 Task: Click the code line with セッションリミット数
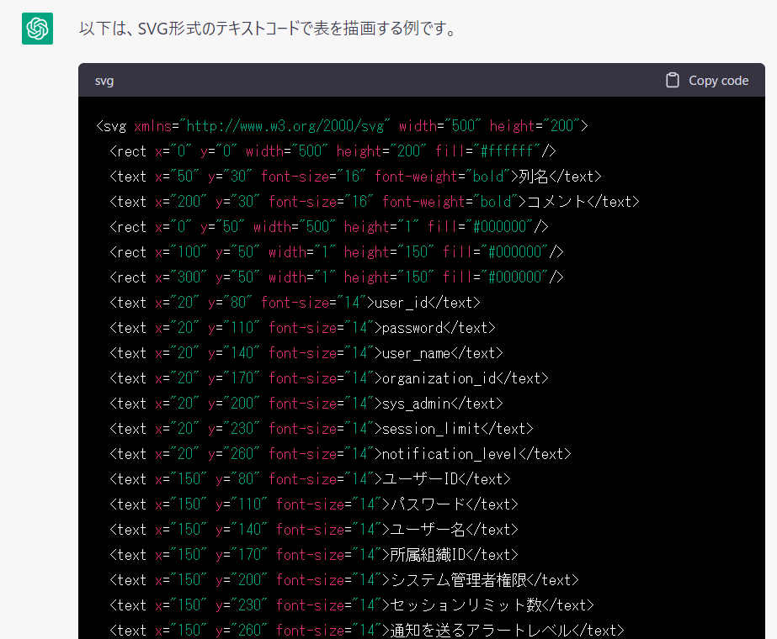[352, 606]
